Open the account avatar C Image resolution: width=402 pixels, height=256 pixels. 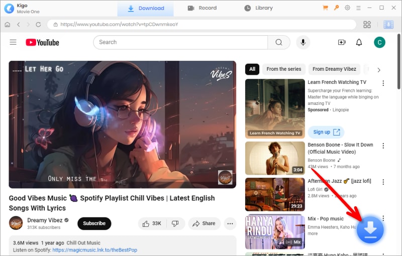coord(379,42)
